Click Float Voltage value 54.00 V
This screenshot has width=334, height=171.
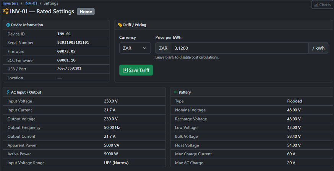[294, 145]
